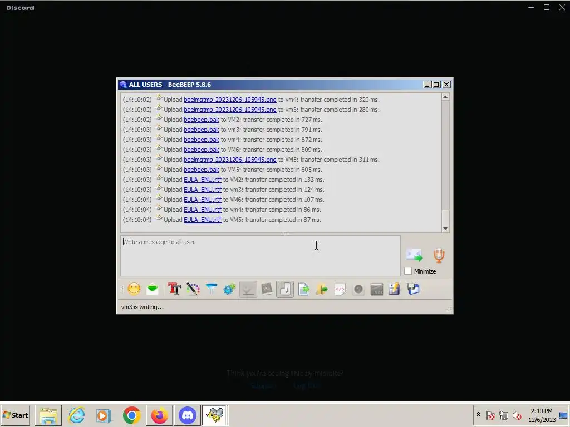Click the network tray icon
Screen dimensions: 570x427
point(503,415)
